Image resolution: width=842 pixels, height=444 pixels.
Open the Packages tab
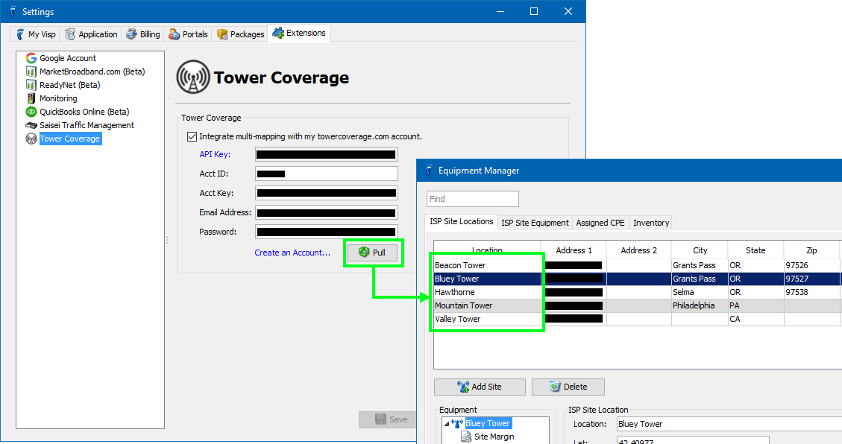point(240,34)
